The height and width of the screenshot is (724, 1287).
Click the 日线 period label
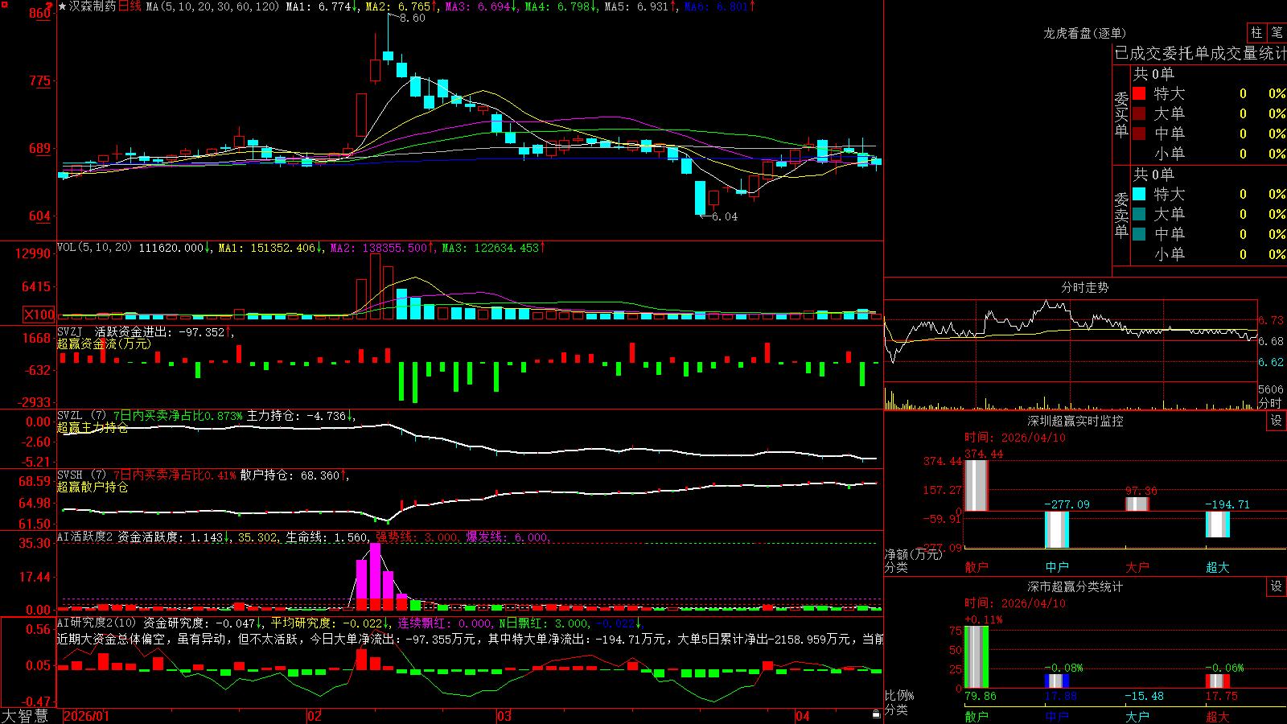click(x=130, y=6)
